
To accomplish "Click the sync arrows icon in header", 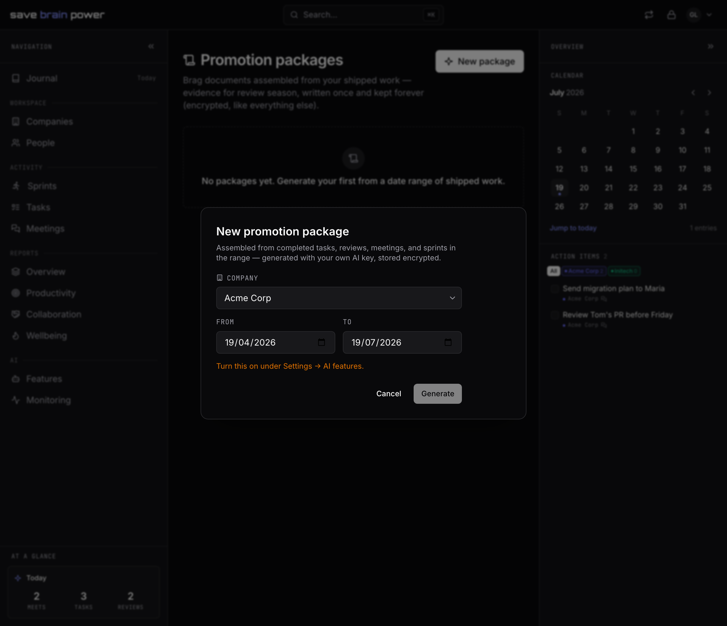I will pos(649,15).
